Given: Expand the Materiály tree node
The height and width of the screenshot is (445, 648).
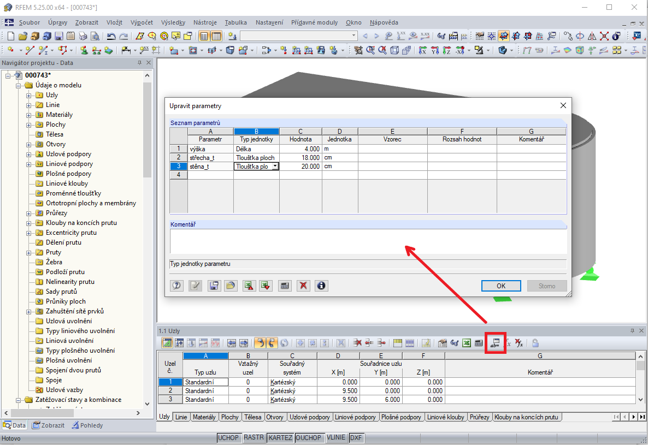Looking at the screenshot, I should pos(28,115).
